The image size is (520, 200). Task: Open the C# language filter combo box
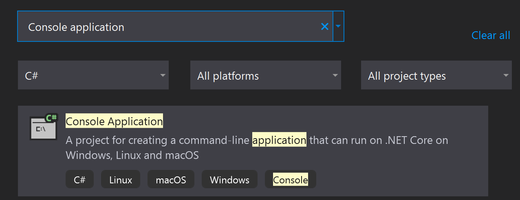point(93,75)
